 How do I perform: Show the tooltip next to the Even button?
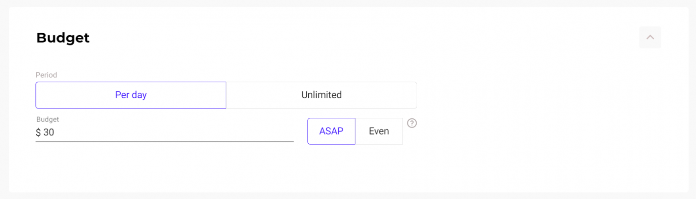(412, 123)
